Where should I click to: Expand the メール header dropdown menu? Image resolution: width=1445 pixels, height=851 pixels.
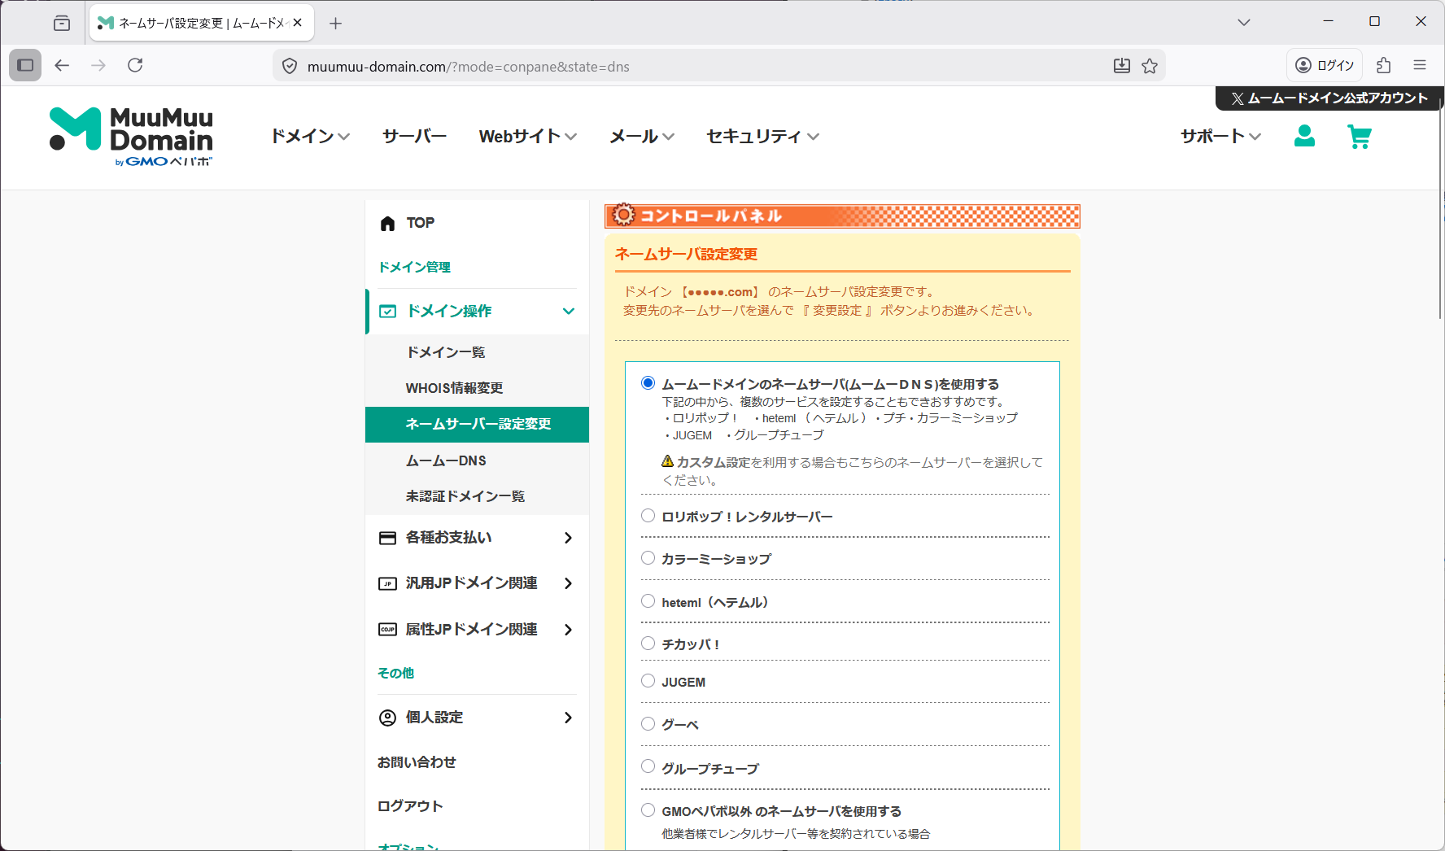point(642,137)
